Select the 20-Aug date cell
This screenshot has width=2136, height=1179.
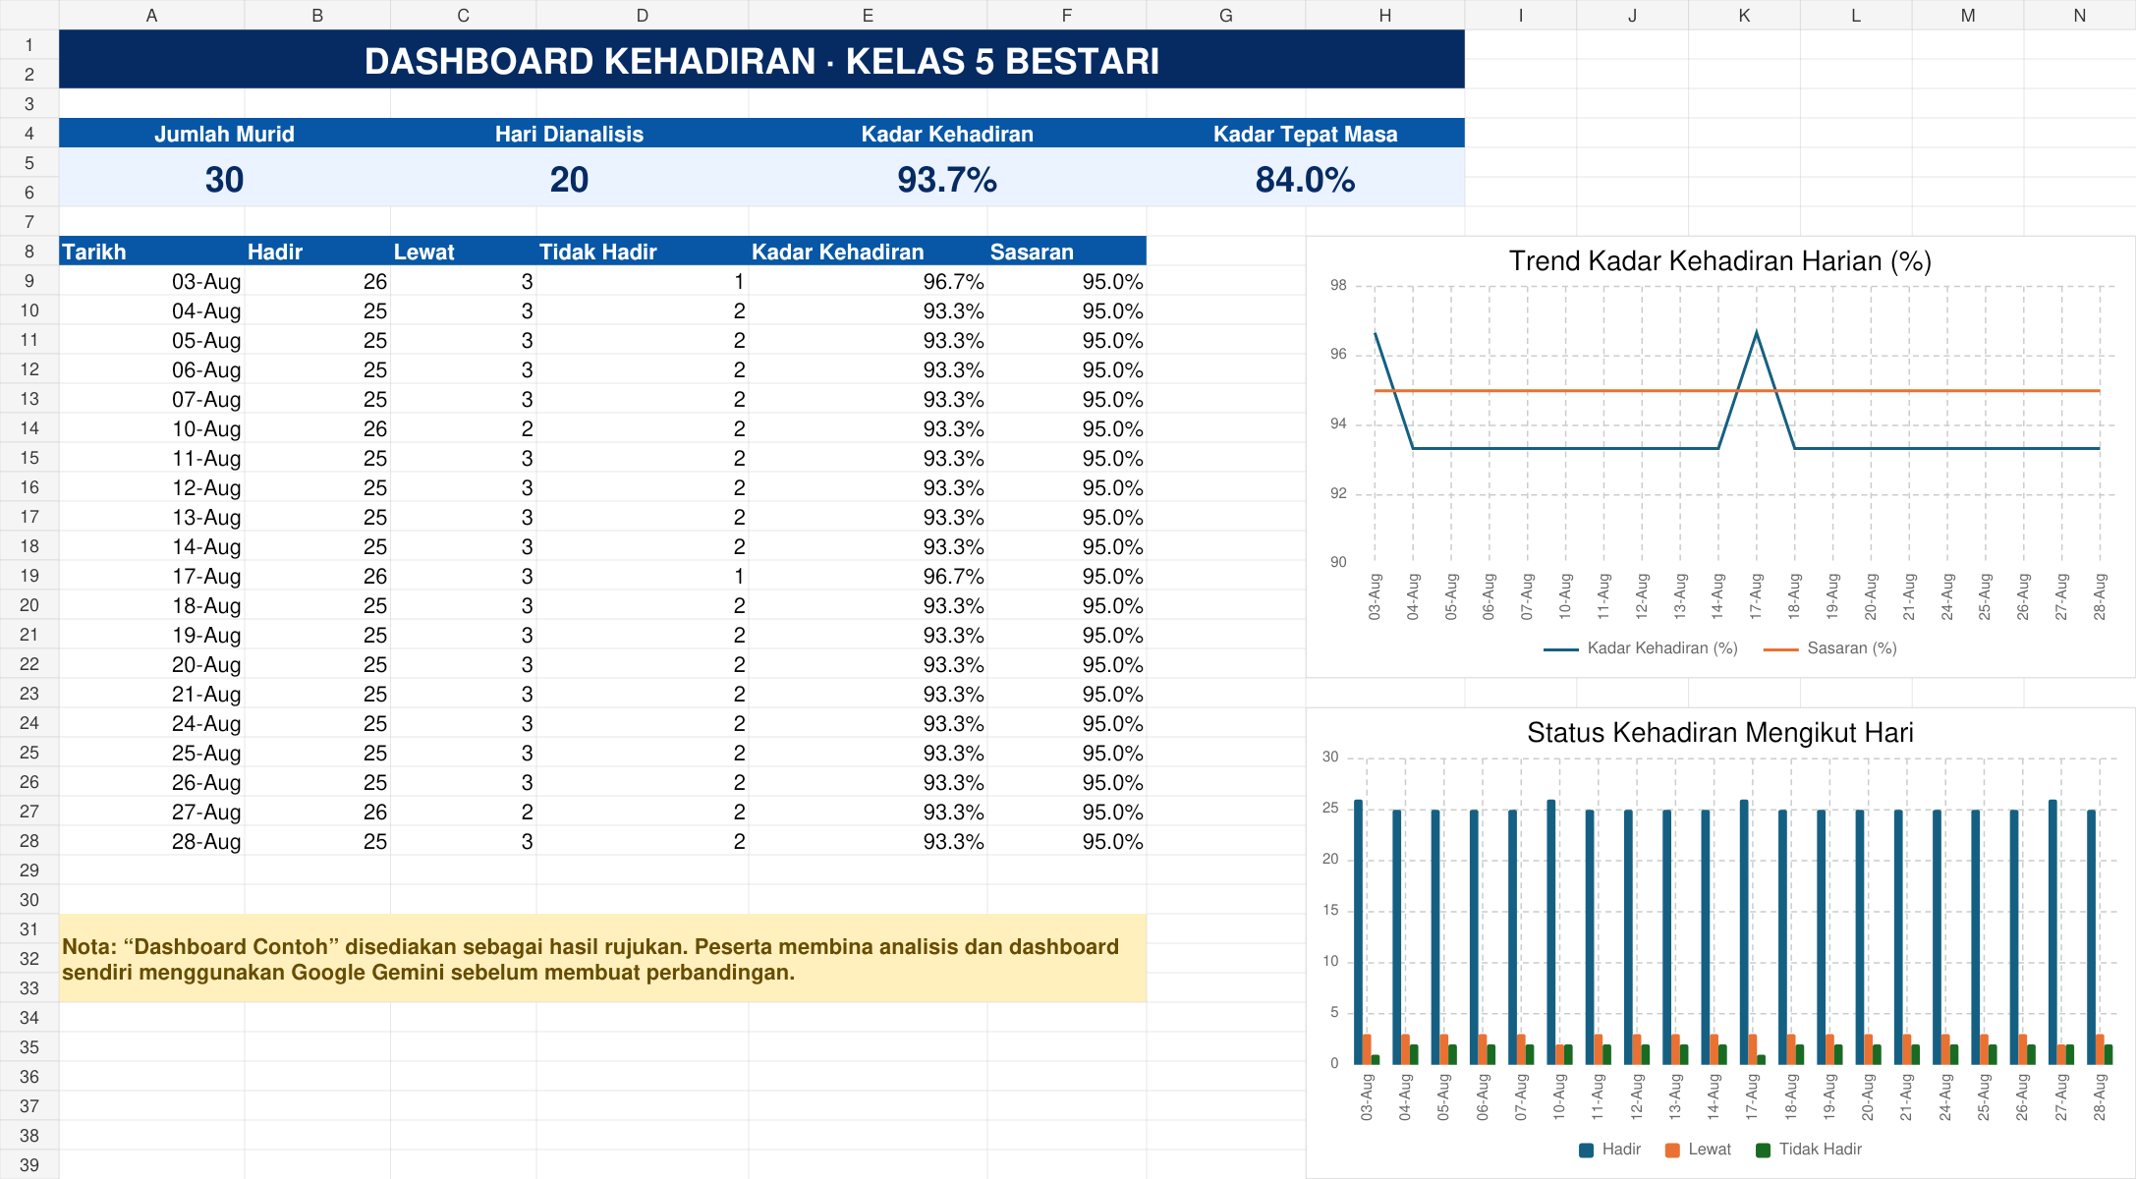click(151, 663)
